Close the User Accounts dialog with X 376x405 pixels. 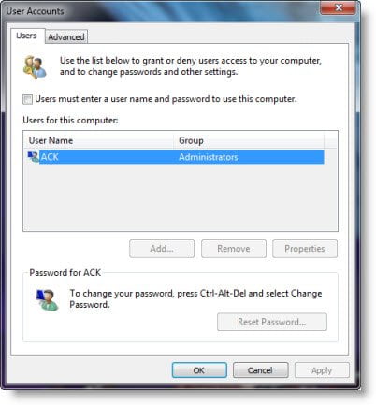(x=339, y=7)
